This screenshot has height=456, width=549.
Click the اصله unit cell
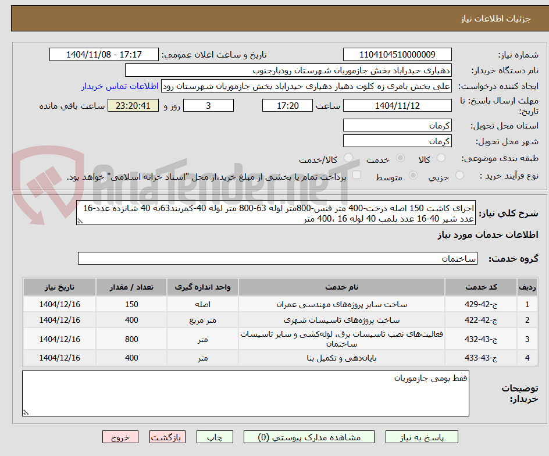[202, 304]
